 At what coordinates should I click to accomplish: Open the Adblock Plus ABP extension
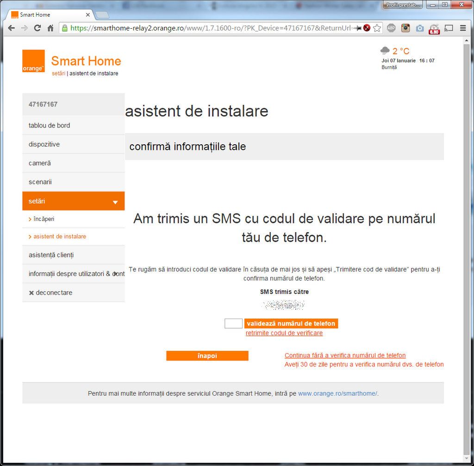391,28
